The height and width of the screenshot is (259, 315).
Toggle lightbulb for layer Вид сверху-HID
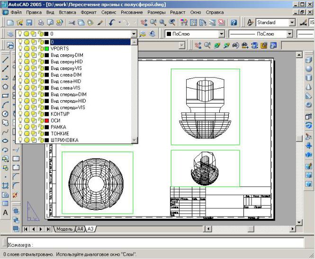20,61
